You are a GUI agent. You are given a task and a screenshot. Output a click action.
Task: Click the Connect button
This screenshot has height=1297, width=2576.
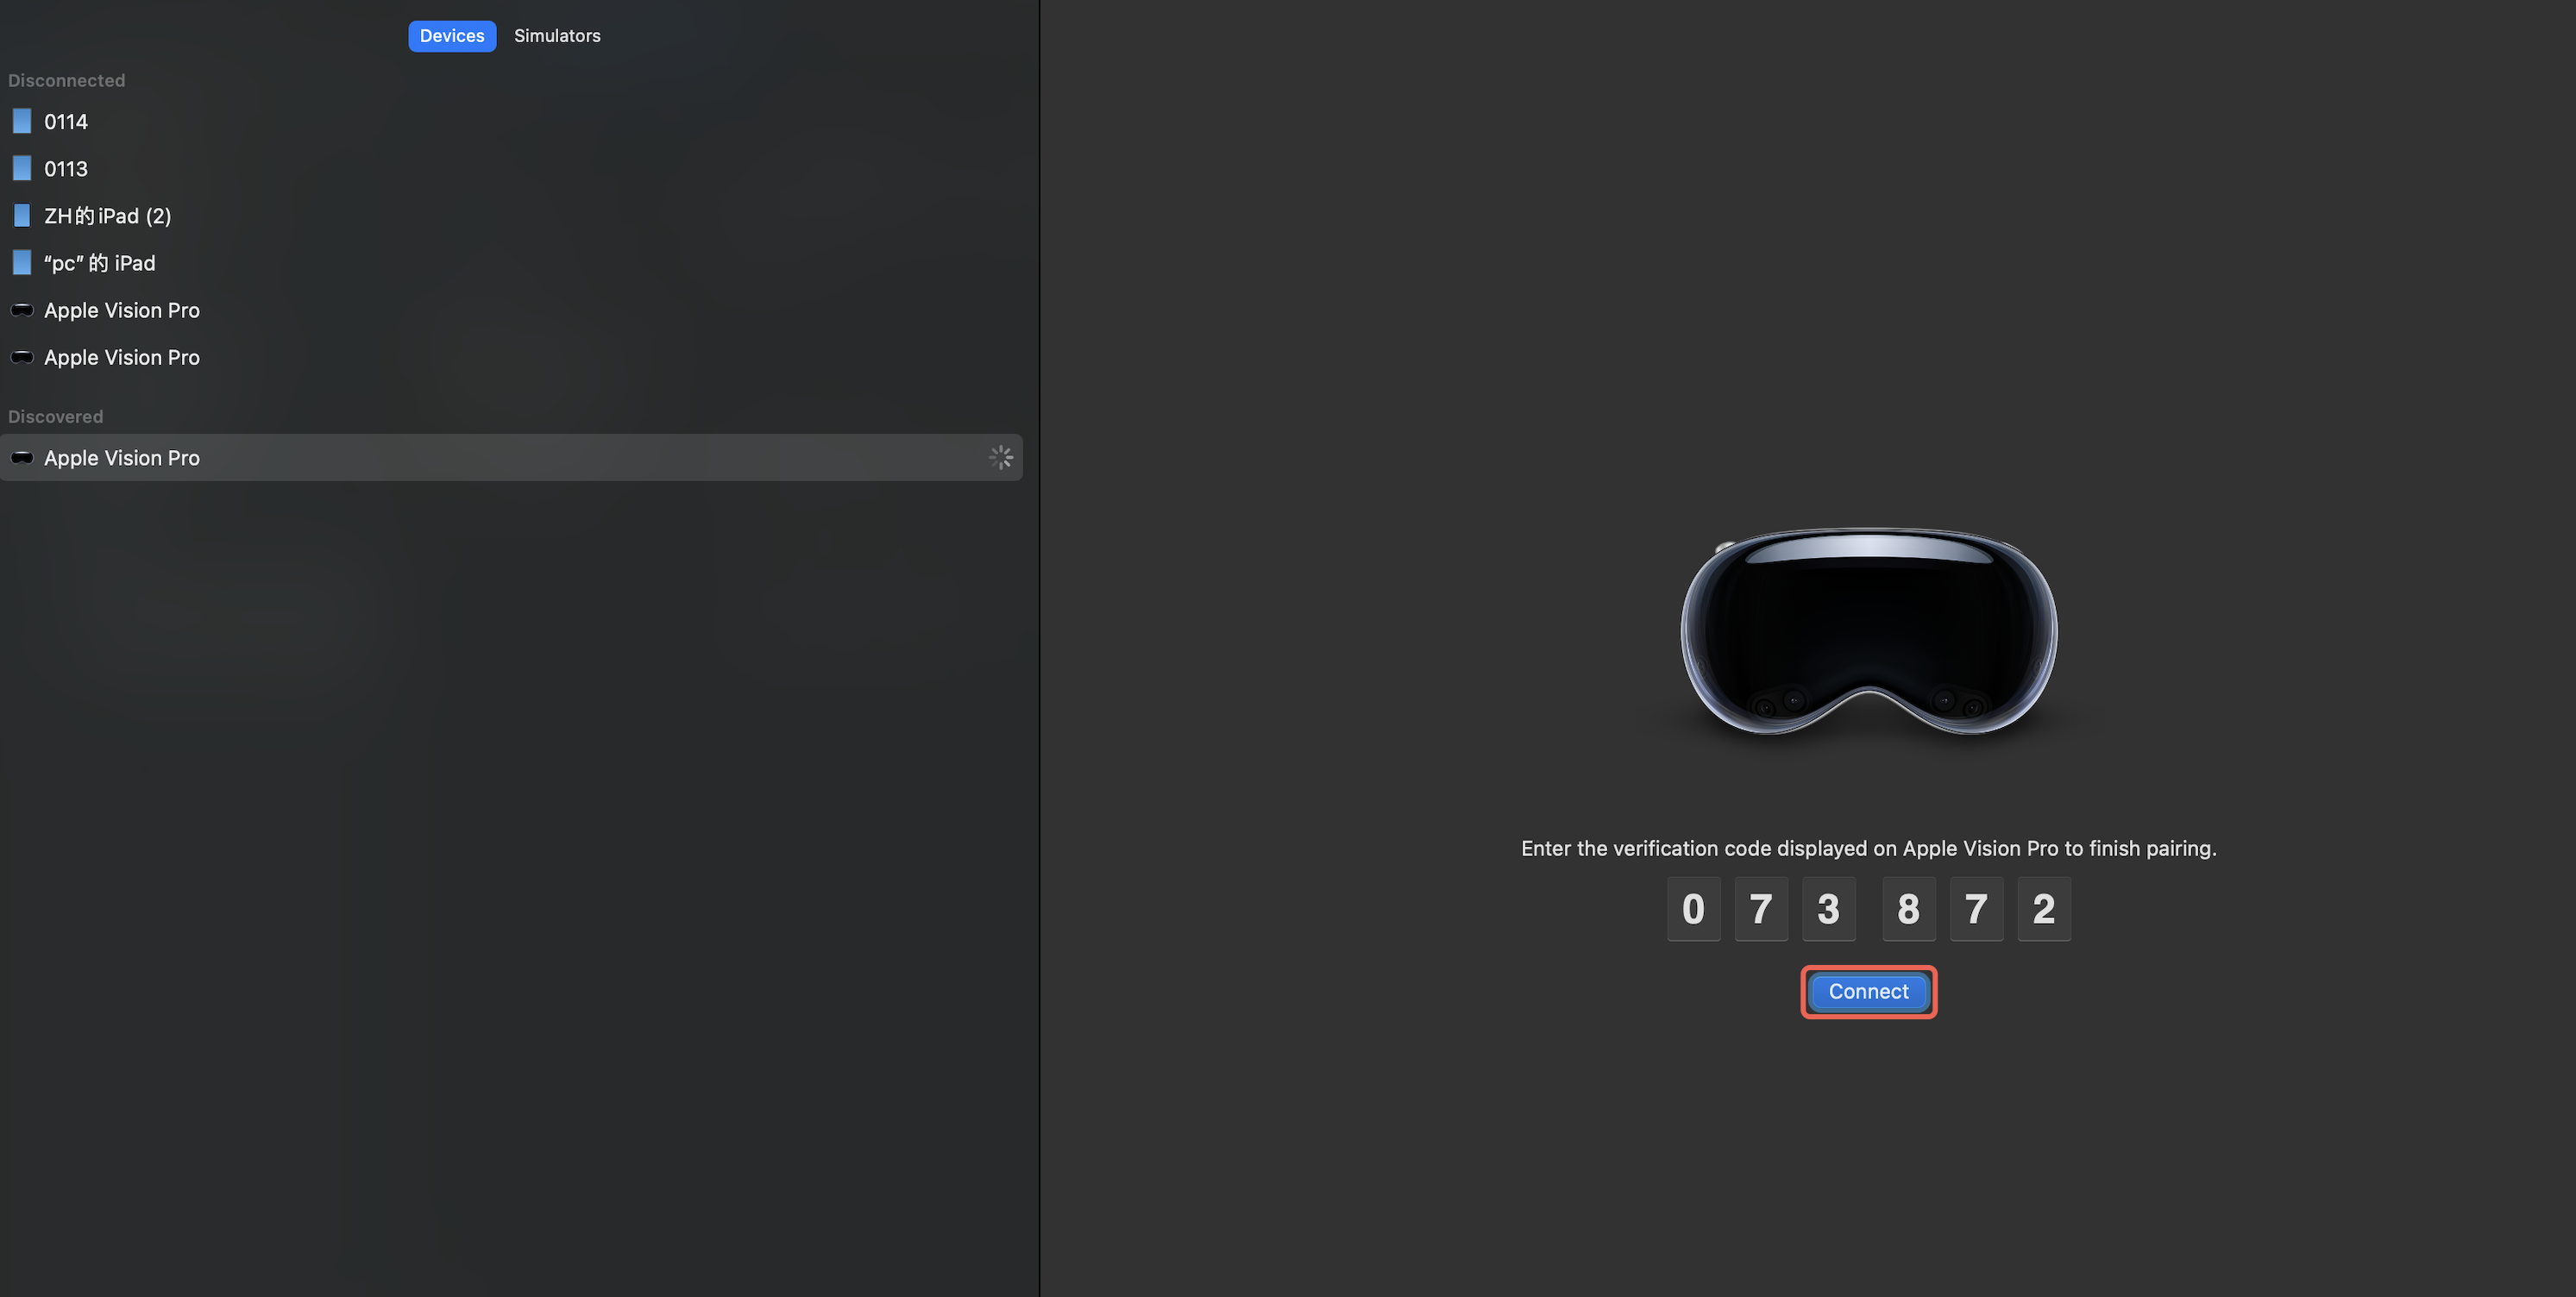point(1868,991)
